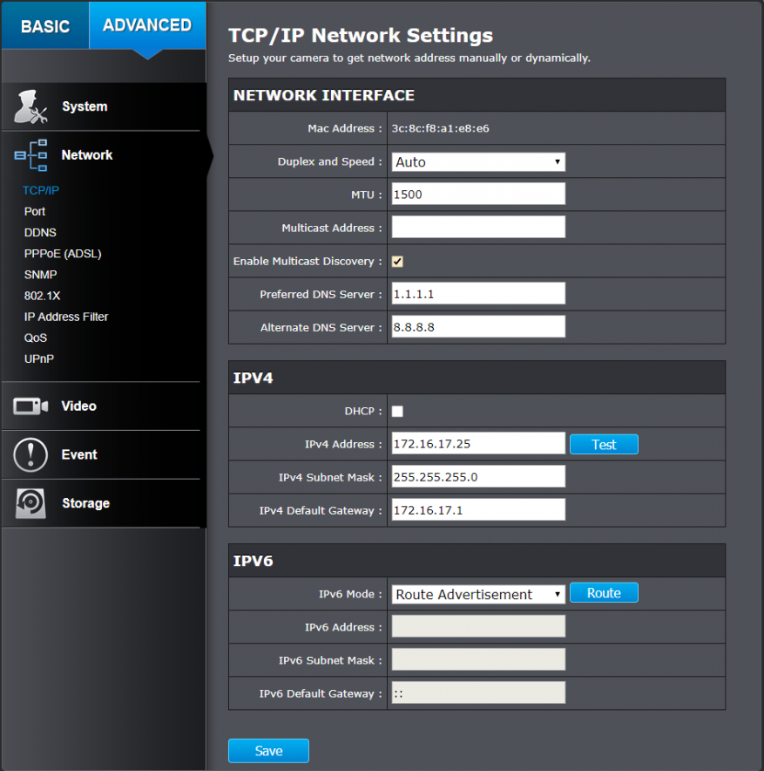
Task: Click the IPv4 Default Gateway field
Action: 478,510
